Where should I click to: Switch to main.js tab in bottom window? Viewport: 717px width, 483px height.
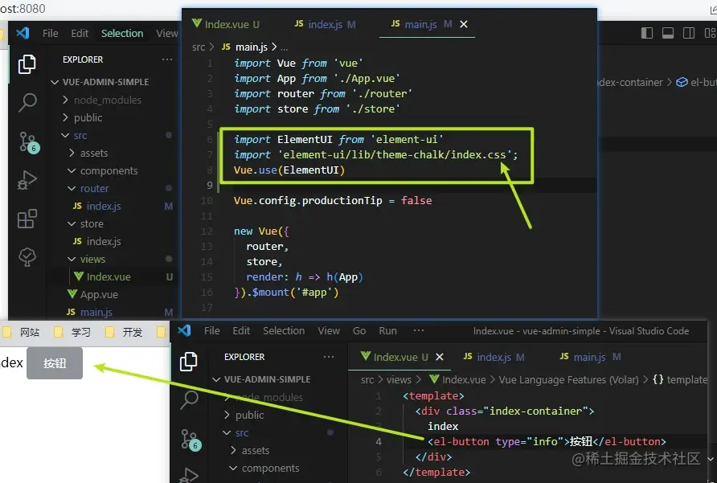click(590, 357)
